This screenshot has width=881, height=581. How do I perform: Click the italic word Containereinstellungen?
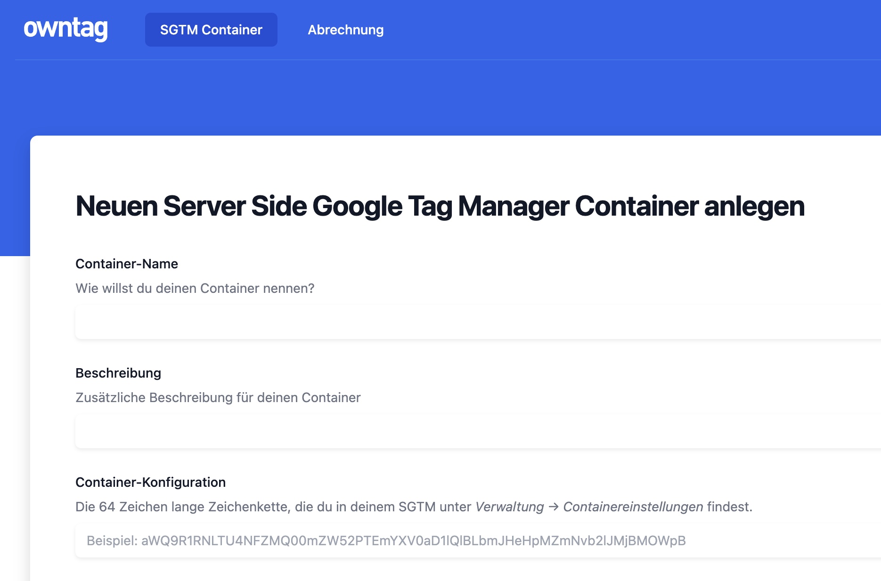633,507
